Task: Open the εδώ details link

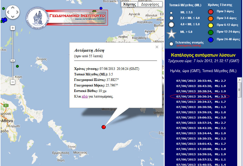Action: click(x=85, y=96)
